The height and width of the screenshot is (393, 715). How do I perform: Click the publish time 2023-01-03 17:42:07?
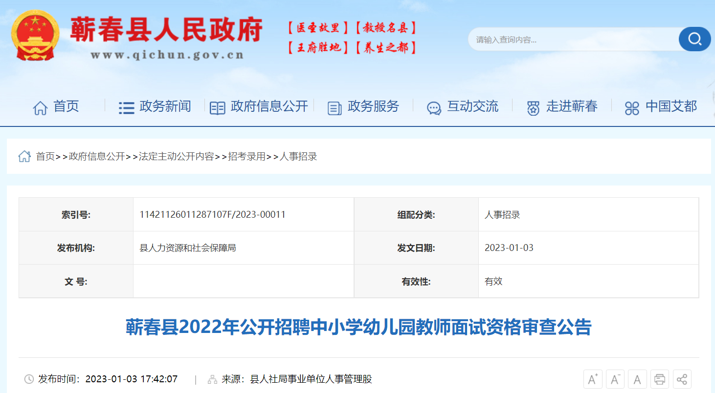(x=132, y=379)
